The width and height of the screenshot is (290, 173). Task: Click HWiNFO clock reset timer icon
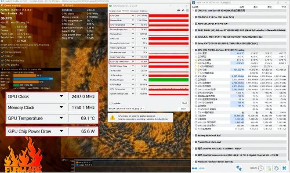[261, 168]
